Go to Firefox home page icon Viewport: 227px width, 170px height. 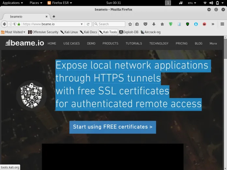pos(162,24)
